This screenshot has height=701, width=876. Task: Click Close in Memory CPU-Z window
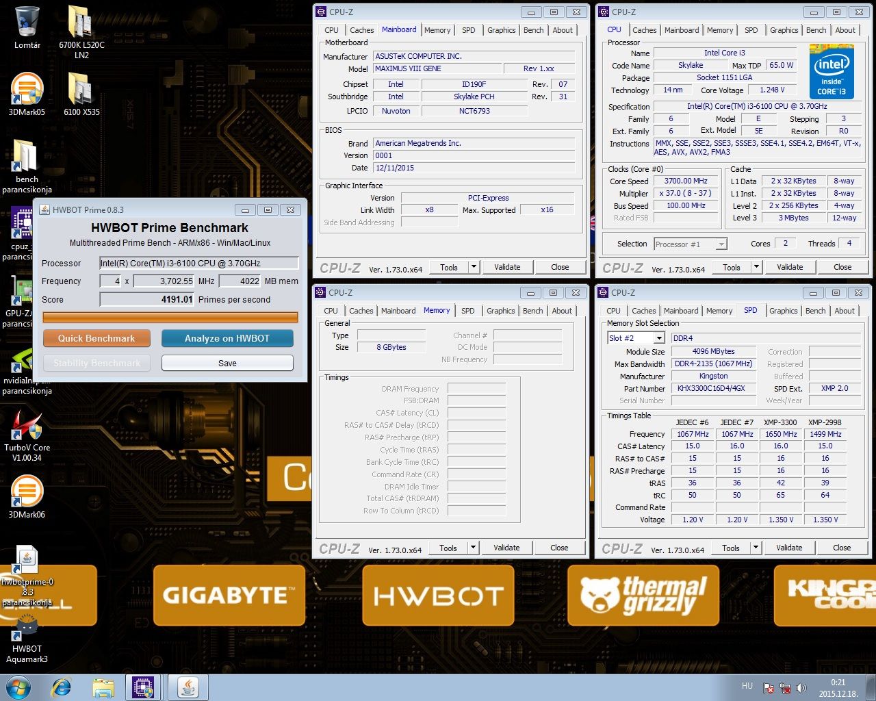pos(559,548)
